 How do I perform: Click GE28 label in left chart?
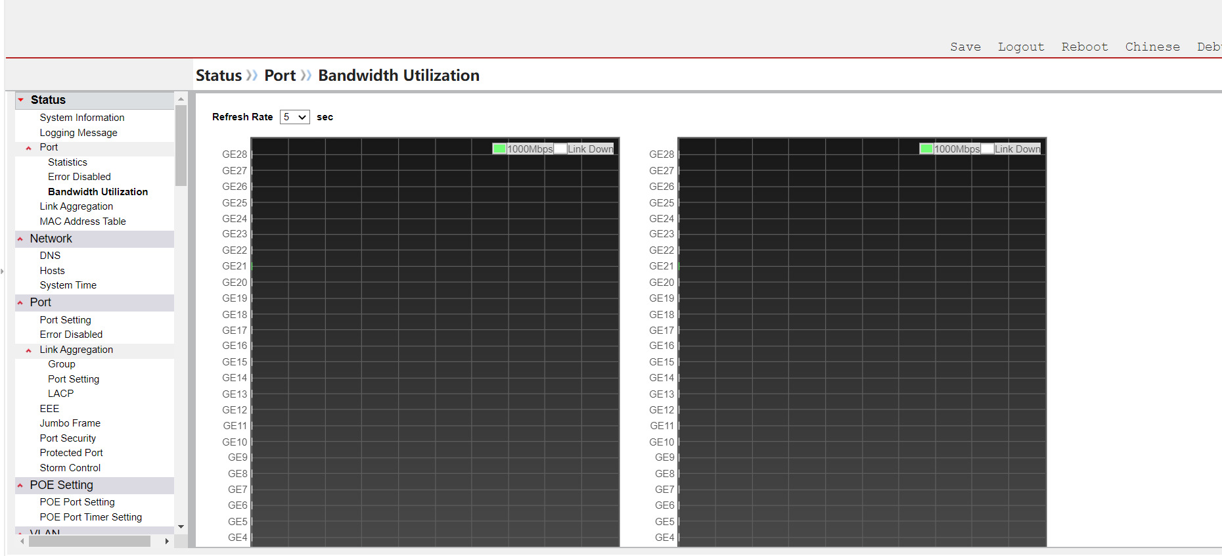(235, 154)
